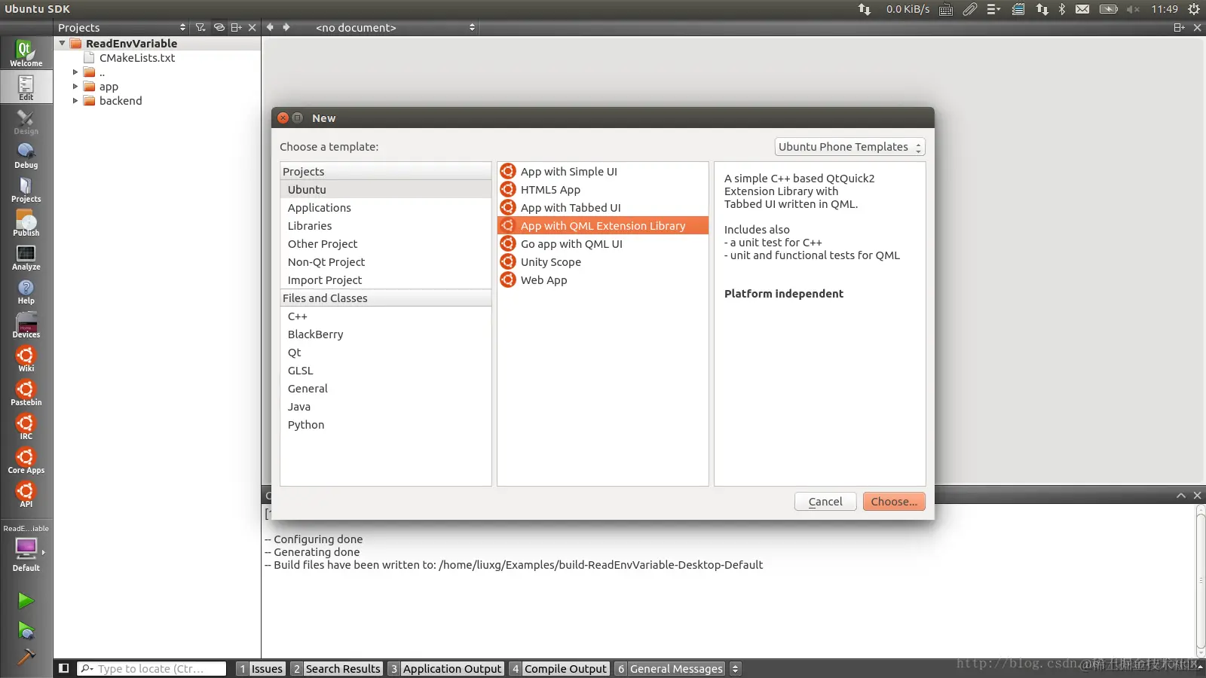Open the output pane selector arrows
Viewport: 1206px width, 678px height.
coord(736,669)
